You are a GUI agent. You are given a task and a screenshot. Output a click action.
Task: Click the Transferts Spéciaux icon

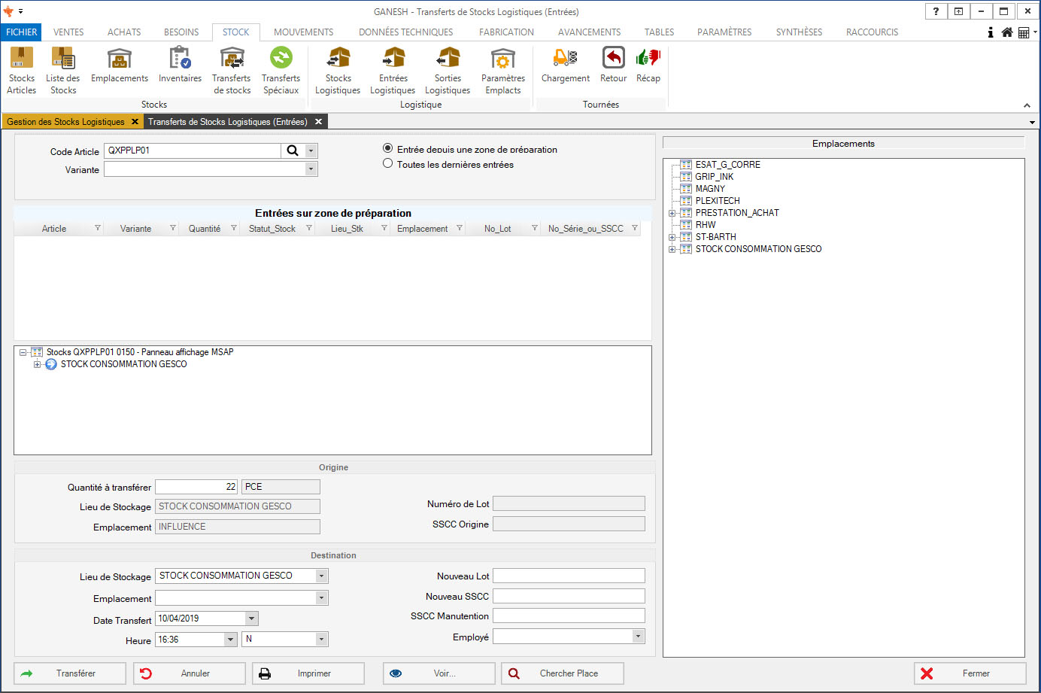point(281,70)
